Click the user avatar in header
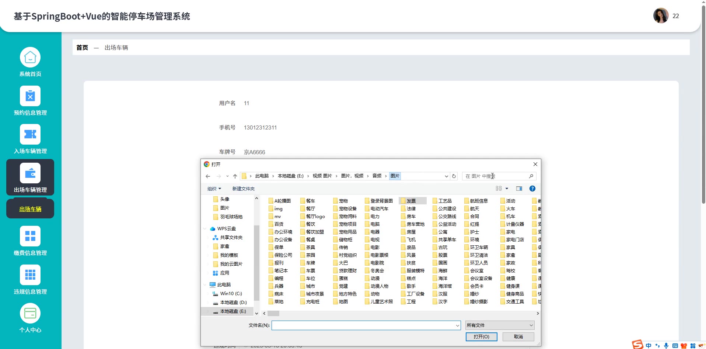 661,16
